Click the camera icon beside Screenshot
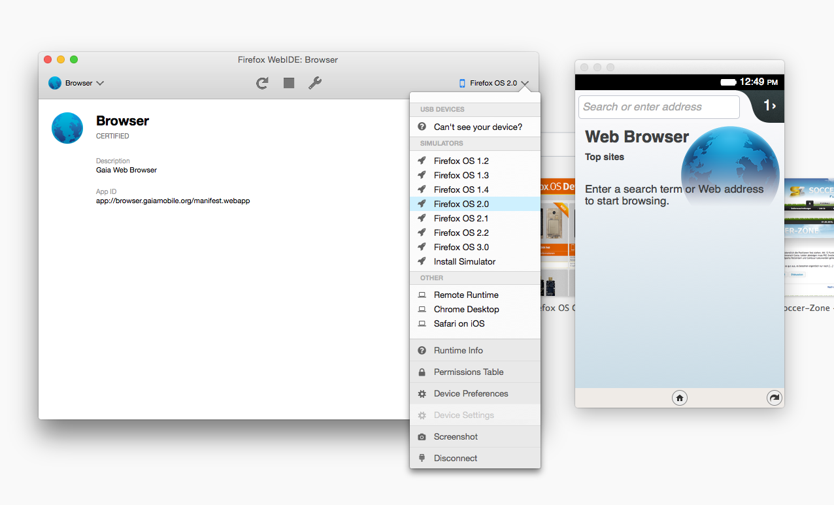 coord(422,437)
